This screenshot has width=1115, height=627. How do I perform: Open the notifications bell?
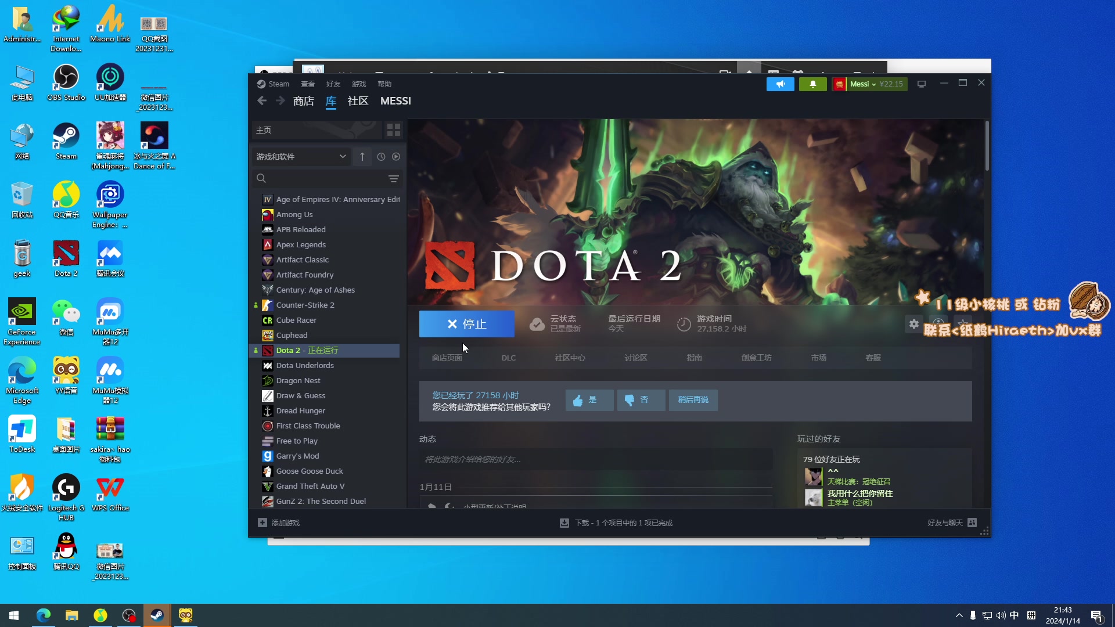click(812, 84)
